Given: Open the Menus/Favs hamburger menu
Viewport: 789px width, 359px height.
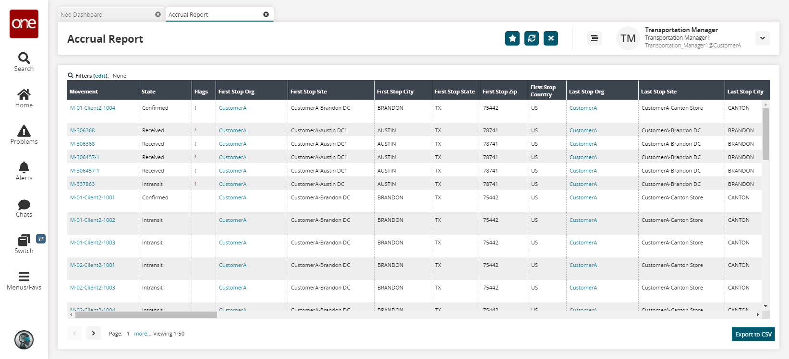Looking at the screenshot, I should 24,280.
